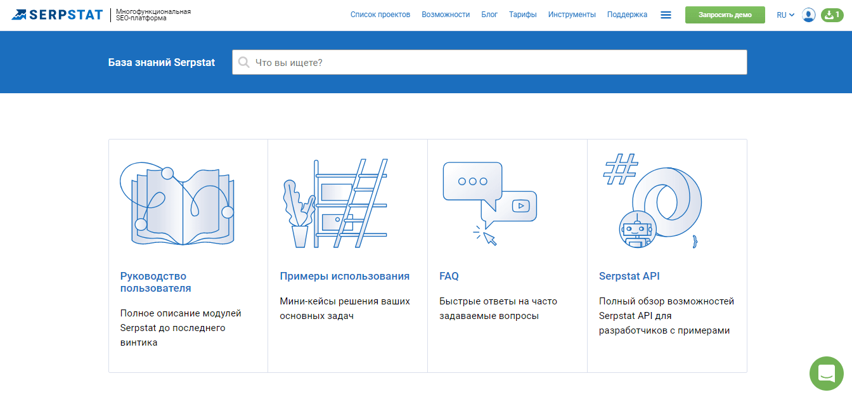This screenshot has width=852, height=397.
Task: Click the Многофункциональная SEO-платформа tagline
Action: tap(153, 15)
